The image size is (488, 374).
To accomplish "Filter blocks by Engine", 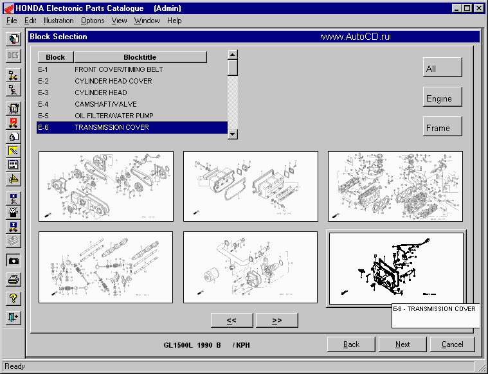I will 442,97.
